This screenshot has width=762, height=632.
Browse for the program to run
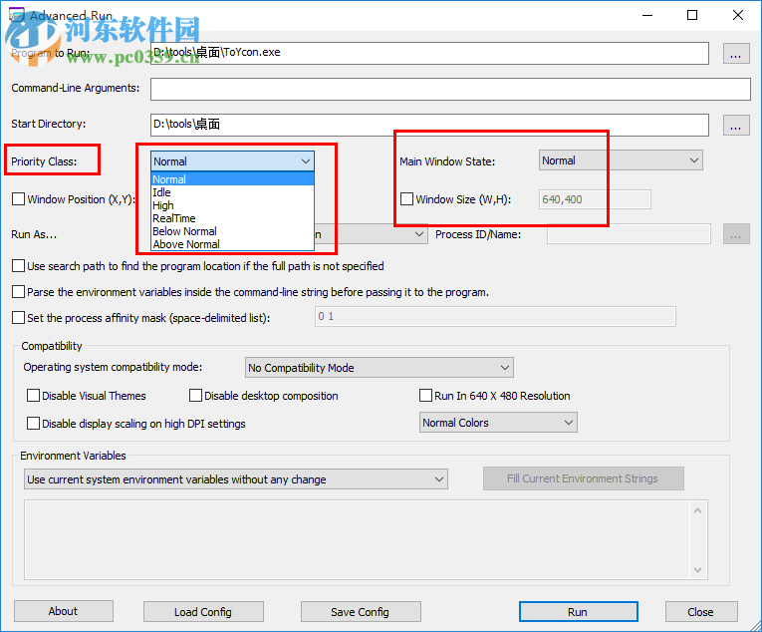(x=736, y=54)
